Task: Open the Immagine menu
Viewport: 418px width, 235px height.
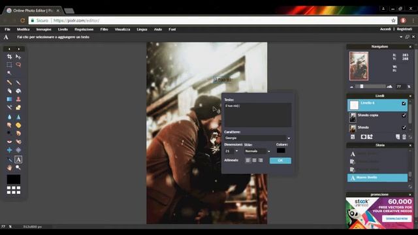Action: [x=44, y=29]
